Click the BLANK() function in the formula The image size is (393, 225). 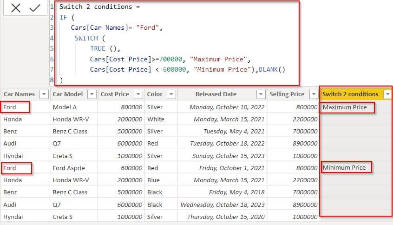pos(272,69)
